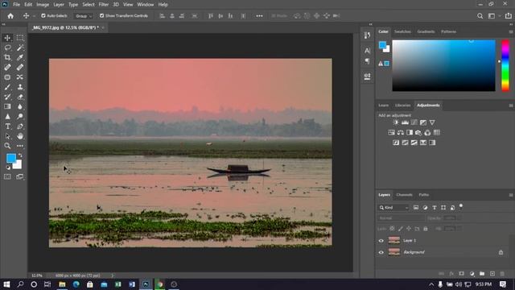This screenshot has height=290, width=515.
Task: Toggle Show Transform Controls checkbox
Action: coord(101,15)
